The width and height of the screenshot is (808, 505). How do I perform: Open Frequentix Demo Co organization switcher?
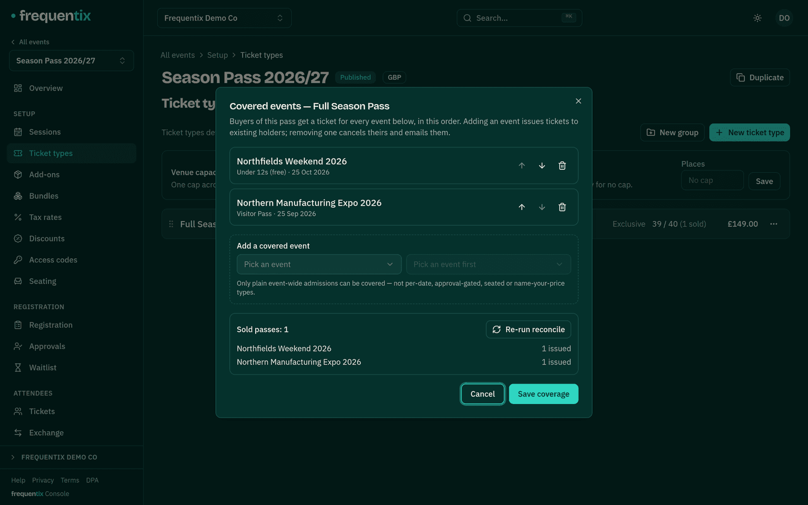pyautogui.click(x=224, y=18)
